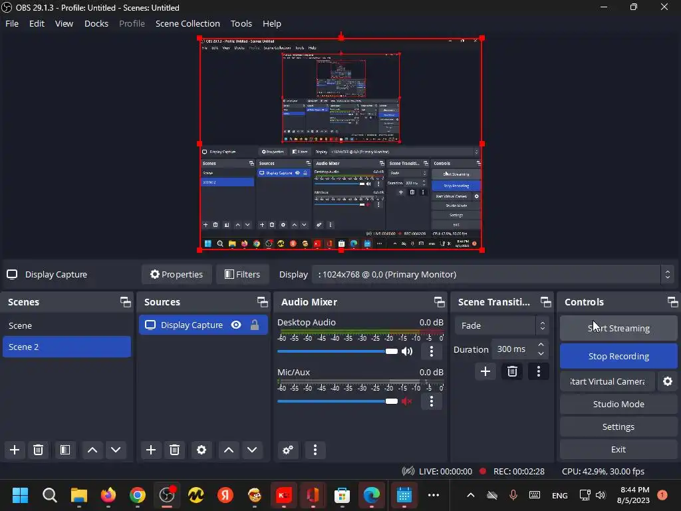Viewport: 681px width, 511px height.
Task: Click Exit in Controls panel
Action: pyautogui.click(x=618, y=449)
